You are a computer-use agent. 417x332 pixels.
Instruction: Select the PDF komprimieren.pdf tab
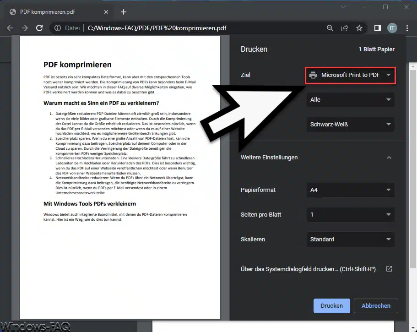tap(59, 12)
